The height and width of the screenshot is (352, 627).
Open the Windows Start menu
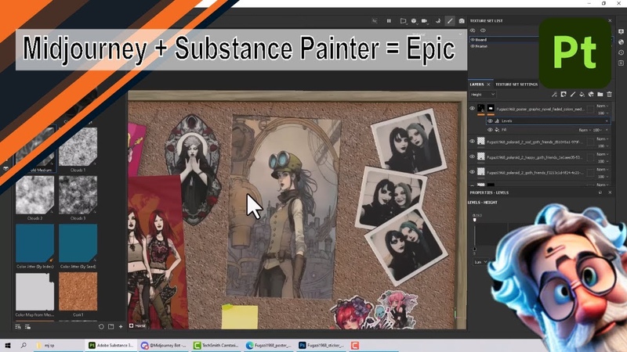coord(8,345)
